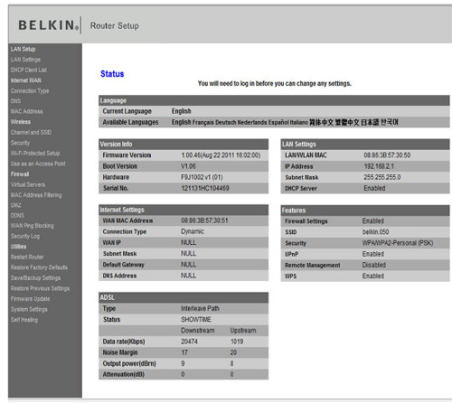Click the BELKIN logo
Screen dimensions: 452x403
click(49, 25)
